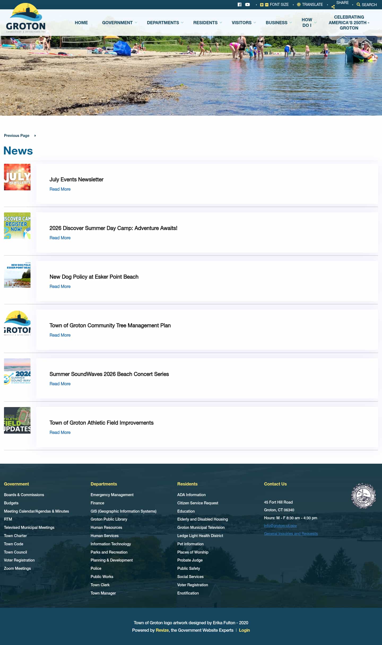The height and width of the screenshot is (645, 382).
Task: Open the Residents nav menu
Action: (x=205, y=23)
